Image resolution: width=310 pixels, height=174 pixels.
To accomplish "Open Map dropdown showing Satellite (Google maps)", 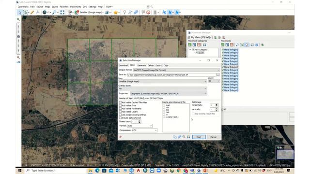I will coord(163,81).
